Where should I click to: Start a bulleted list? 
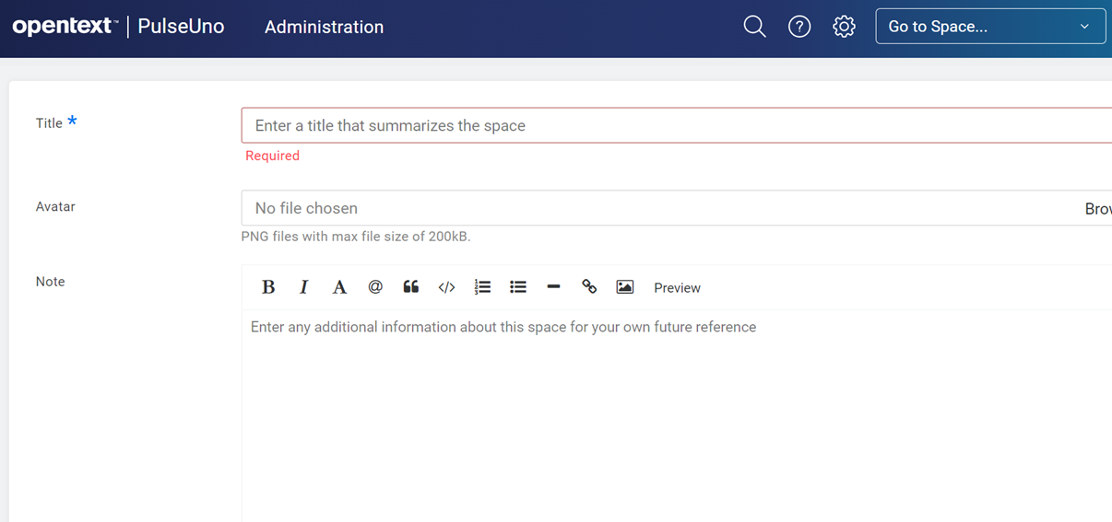click(x=518, y=287)
